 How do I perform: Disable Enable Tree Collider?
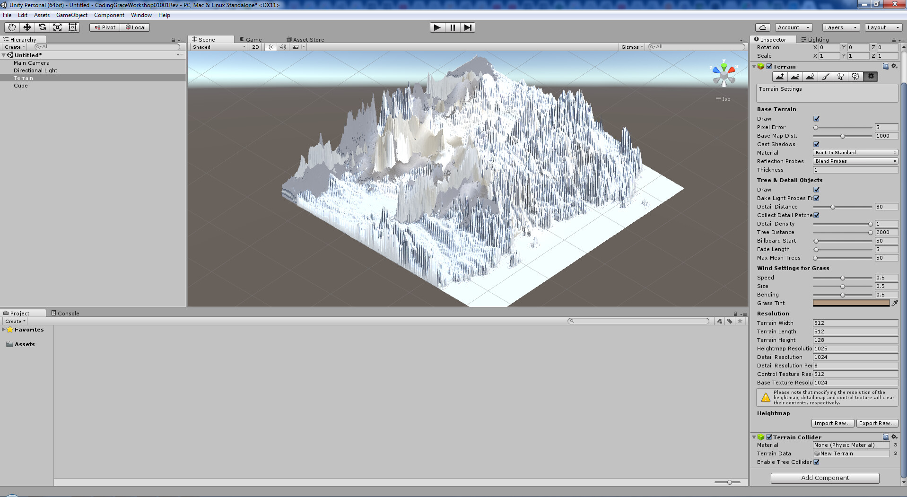817,462
